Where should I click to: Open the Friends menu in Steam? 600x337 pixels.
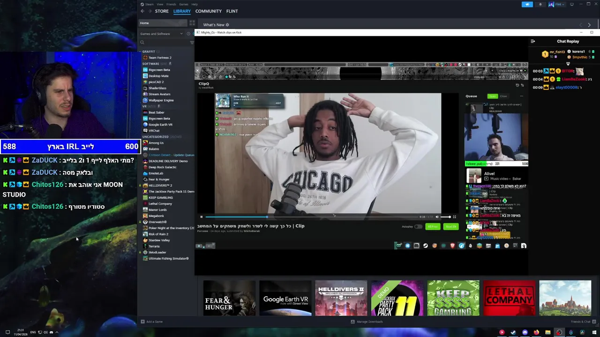coord(171,4)
